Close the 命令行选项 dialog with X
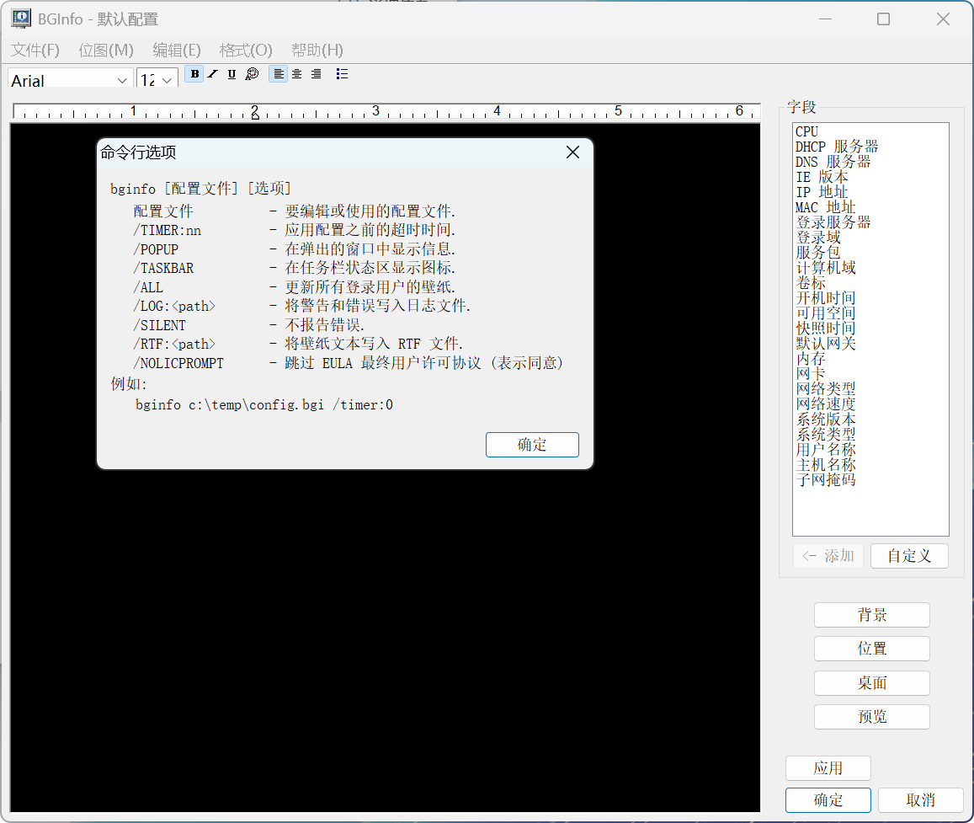 click(x=572, y=152)
